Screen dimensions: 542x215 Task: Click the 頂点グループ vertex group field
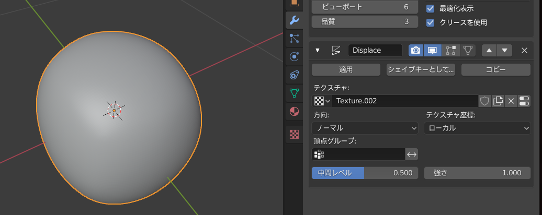(358, 154)
